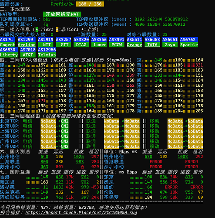Click the 'Liberty' provider label

point(9,55)
